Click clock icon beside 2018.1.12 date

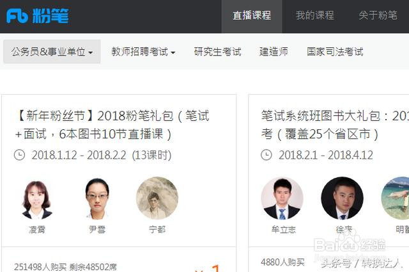[x=19, y=155]
